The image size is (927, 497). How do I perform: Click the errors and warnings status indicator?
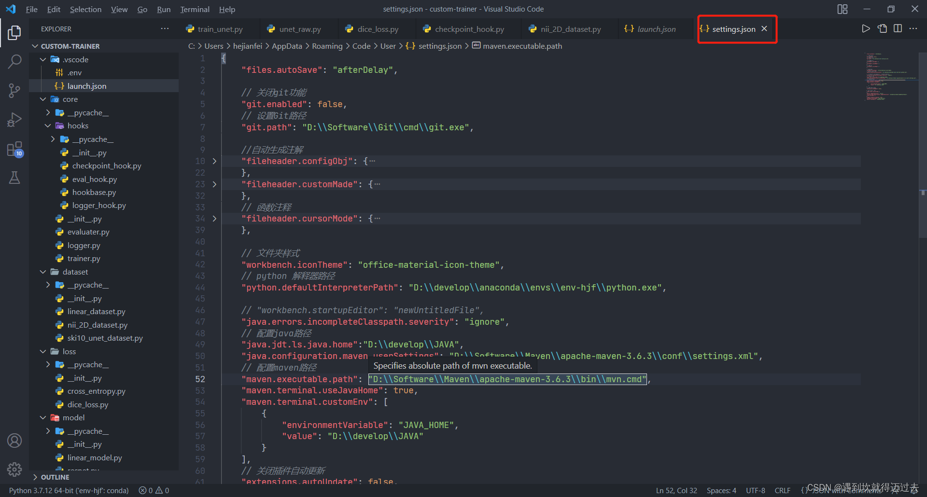point(154,490)
